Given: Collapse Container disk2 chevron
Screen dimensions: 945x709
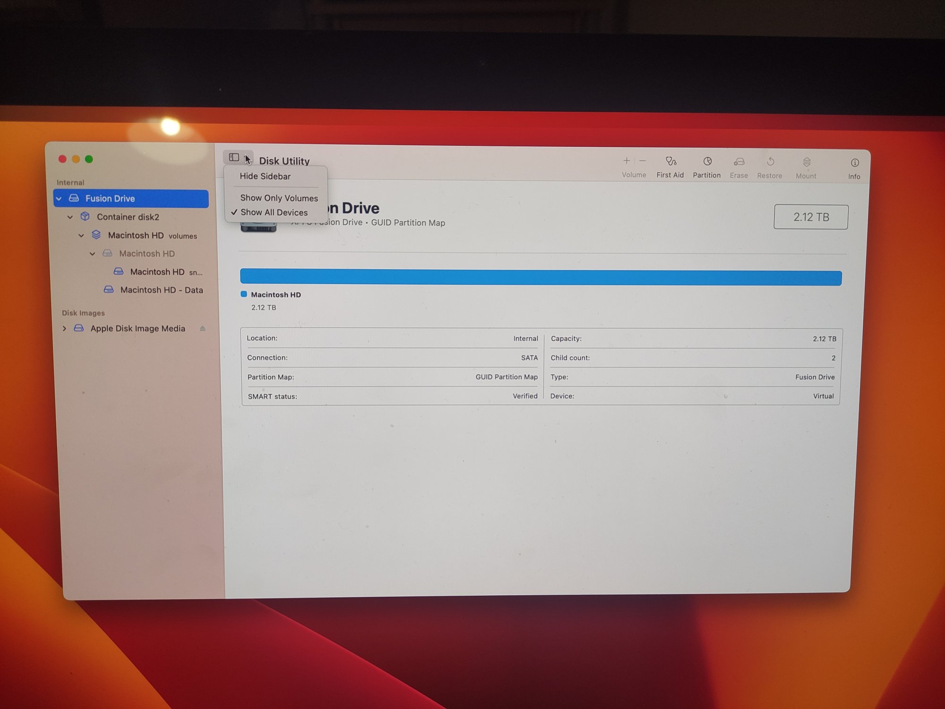Looking at the screenshot, I should tap(70, 217).
